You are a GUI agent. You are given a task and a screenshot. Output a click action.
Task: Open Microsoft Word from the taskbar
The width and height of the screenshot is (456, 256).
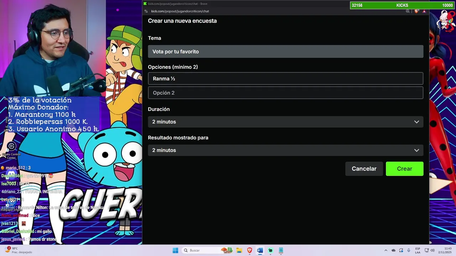point(260,250)
